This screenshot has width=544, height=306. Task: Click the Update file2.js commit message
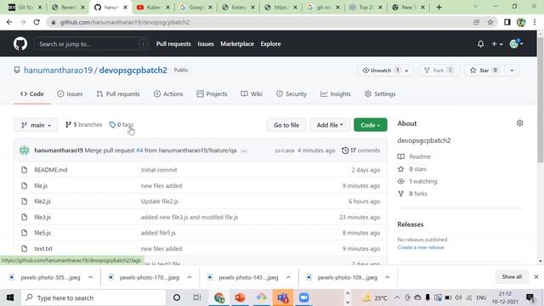tap(160, 201)
